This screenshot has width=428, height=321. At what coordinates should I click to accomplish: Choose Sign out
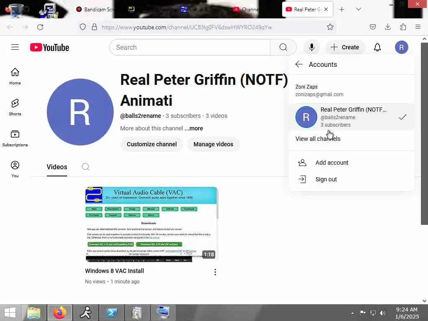coord(351,179)
